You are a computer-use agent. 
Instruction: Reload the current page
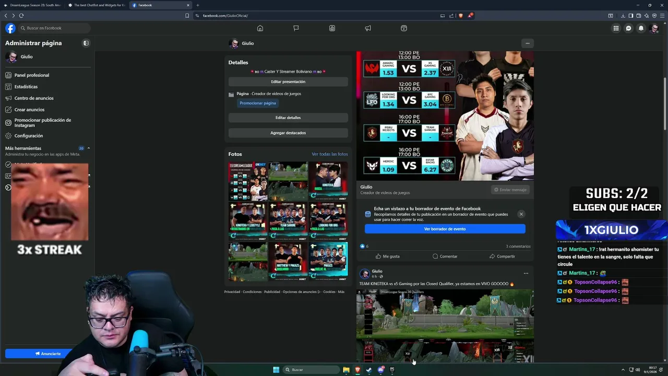click(21, 16)
